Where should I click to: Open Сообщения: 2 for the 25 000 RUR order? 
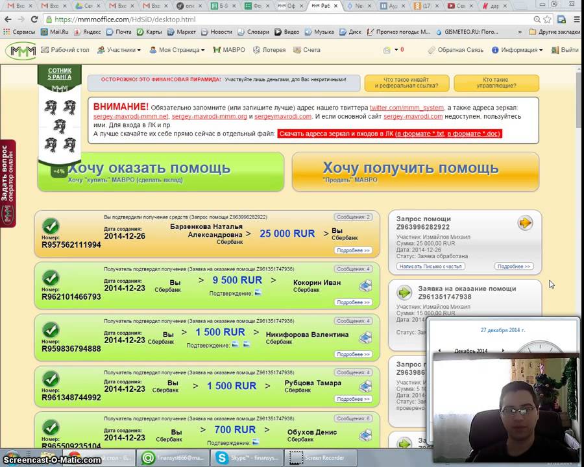(x=353, y=217)
